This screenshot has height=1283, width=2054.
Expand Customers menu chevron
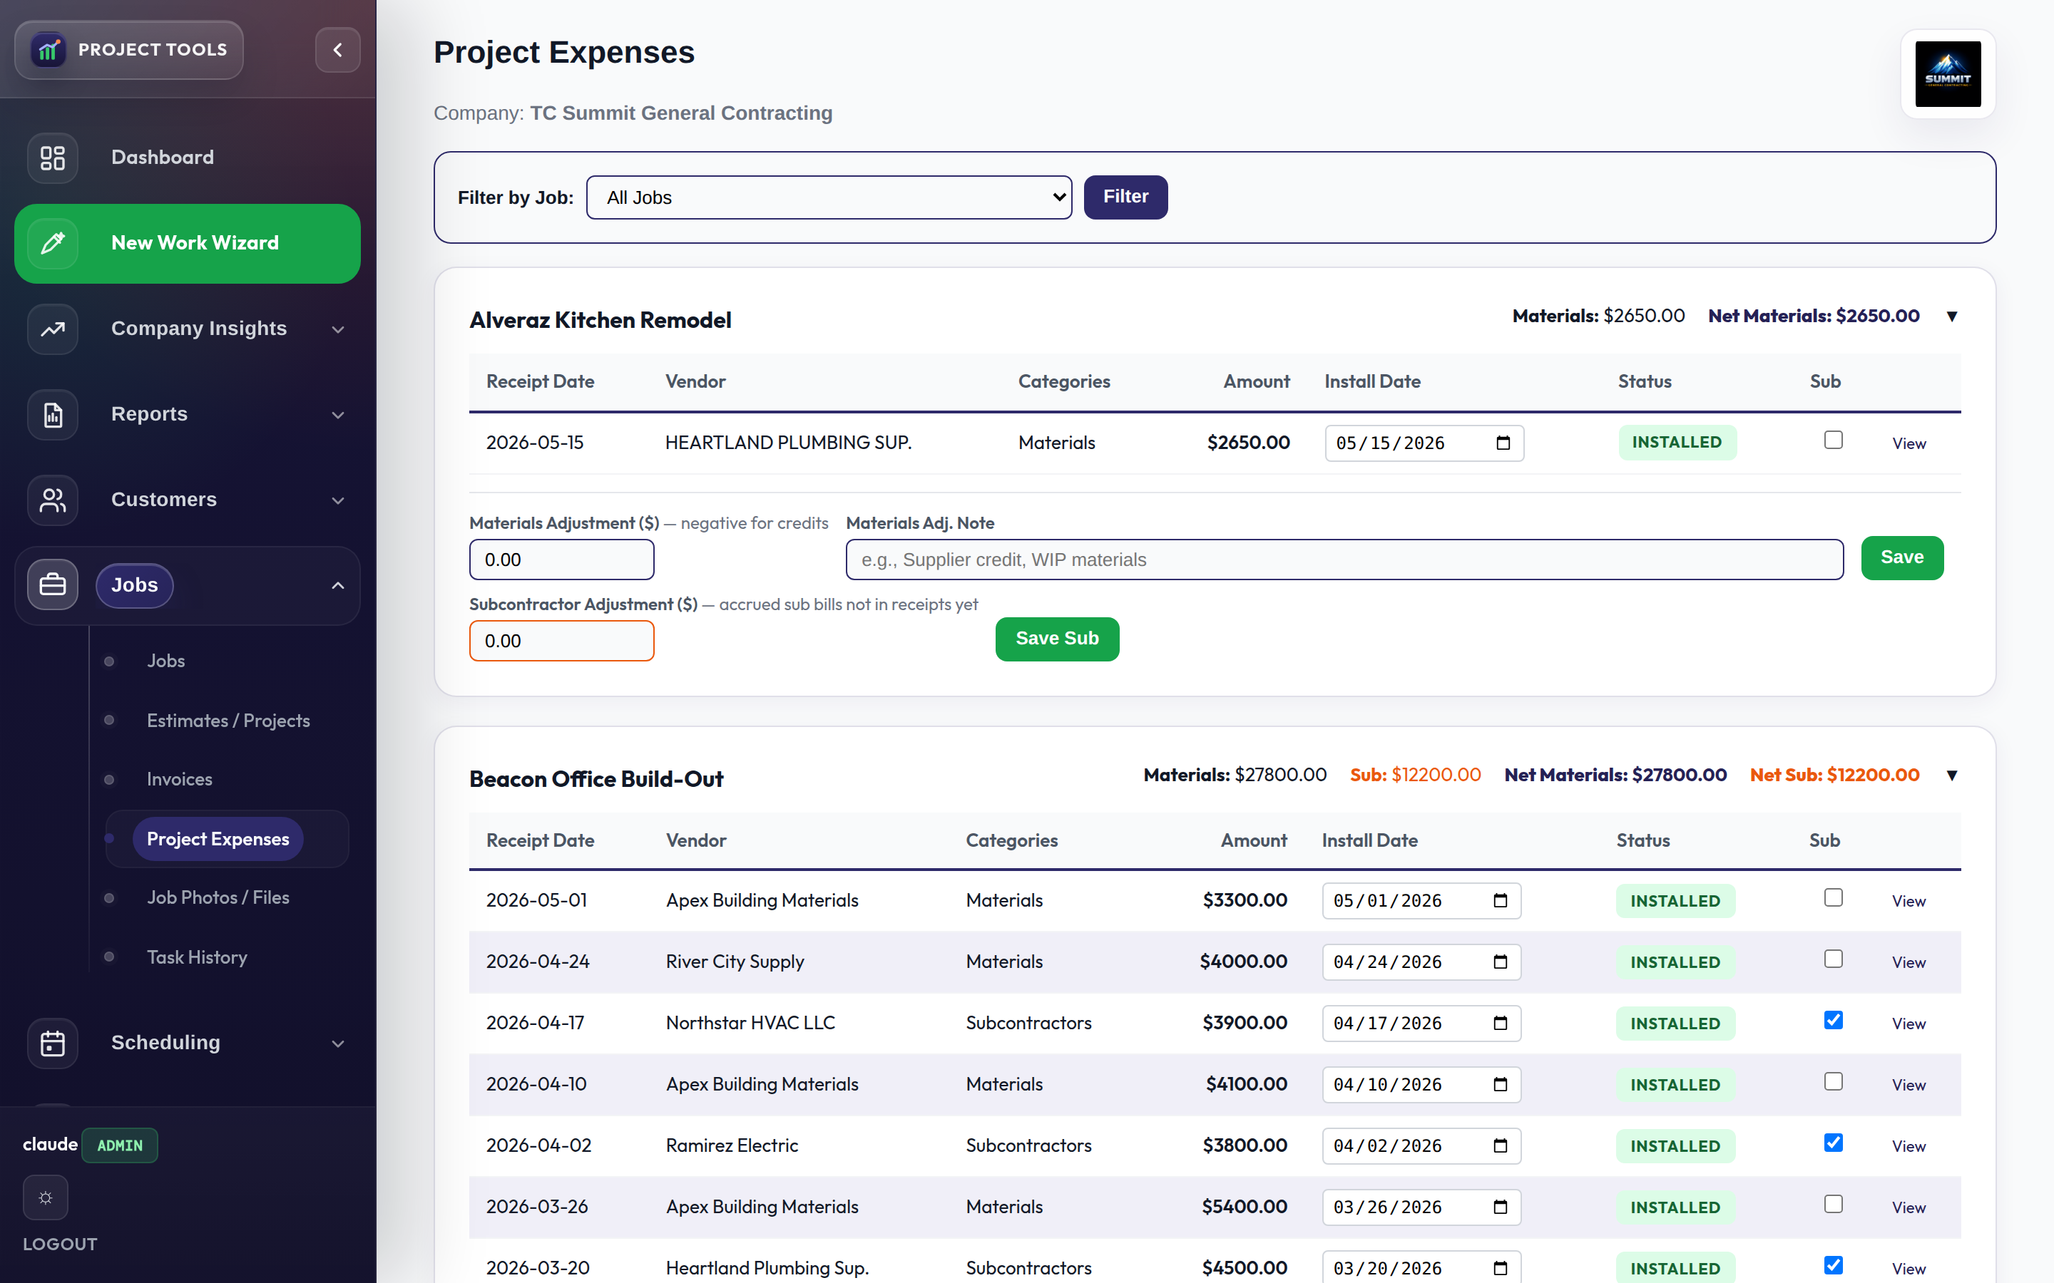tap(338, 500)
